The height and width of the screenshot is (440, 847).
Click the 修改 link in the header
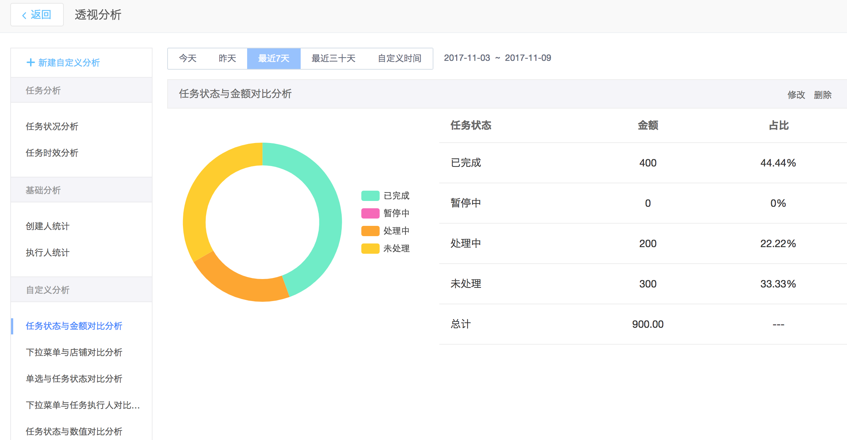[x=796, y=95]
